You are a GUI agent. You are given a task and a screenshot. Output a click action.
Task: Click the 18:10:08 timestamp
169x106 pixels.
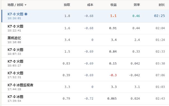point(14,42)
